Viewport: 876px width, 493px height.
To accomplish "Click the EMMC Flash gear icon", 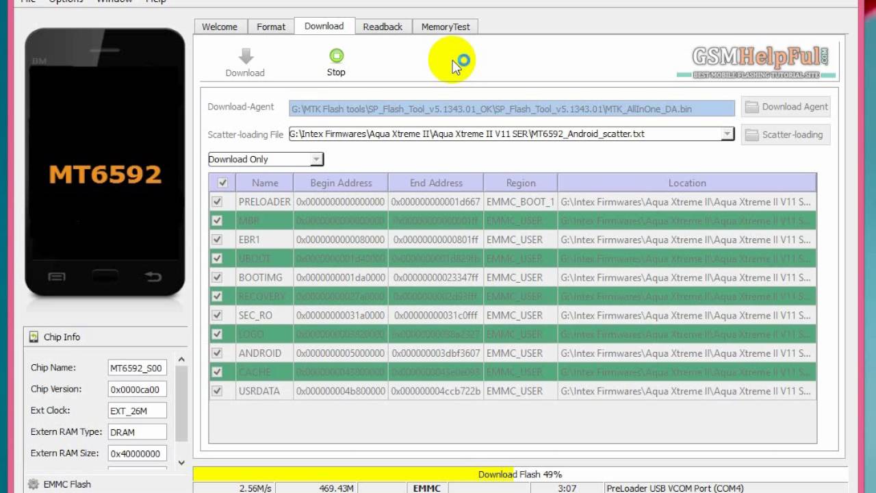I will pyautogui.click(x=33, y=484).
